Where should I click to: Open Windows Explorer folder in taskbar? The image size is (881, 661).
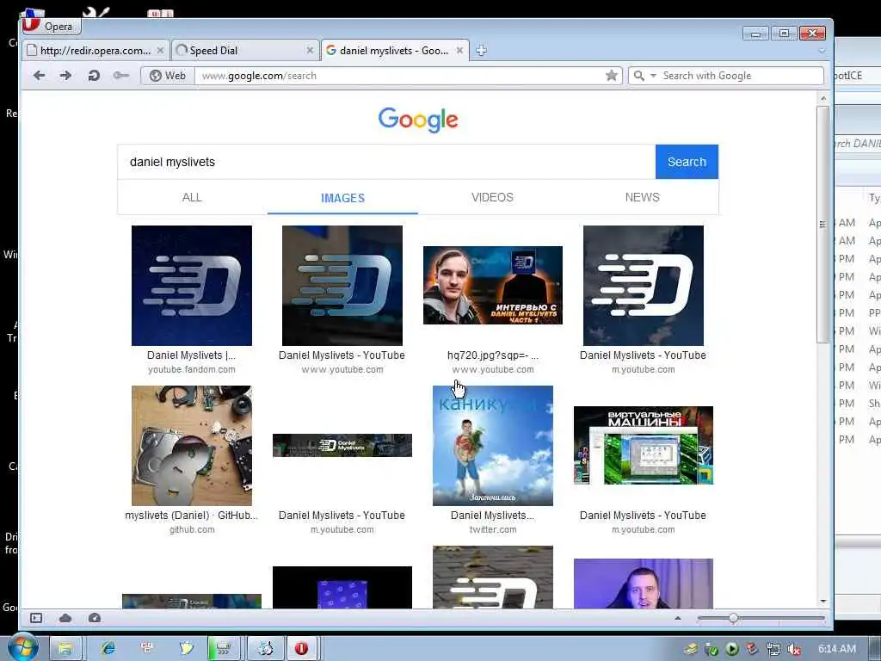(65, 649)
